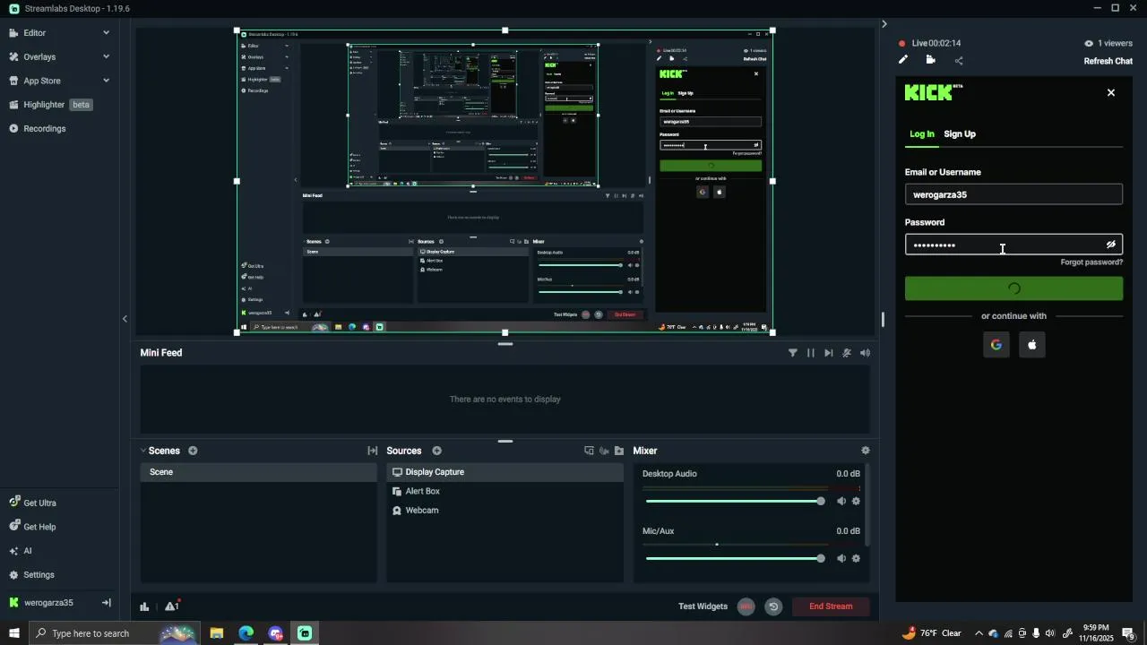Image resolution: width=1147 pixels, height=645 pixels.
Task: Filter events in Mini Feed
Action: click(x=793, y=353)
